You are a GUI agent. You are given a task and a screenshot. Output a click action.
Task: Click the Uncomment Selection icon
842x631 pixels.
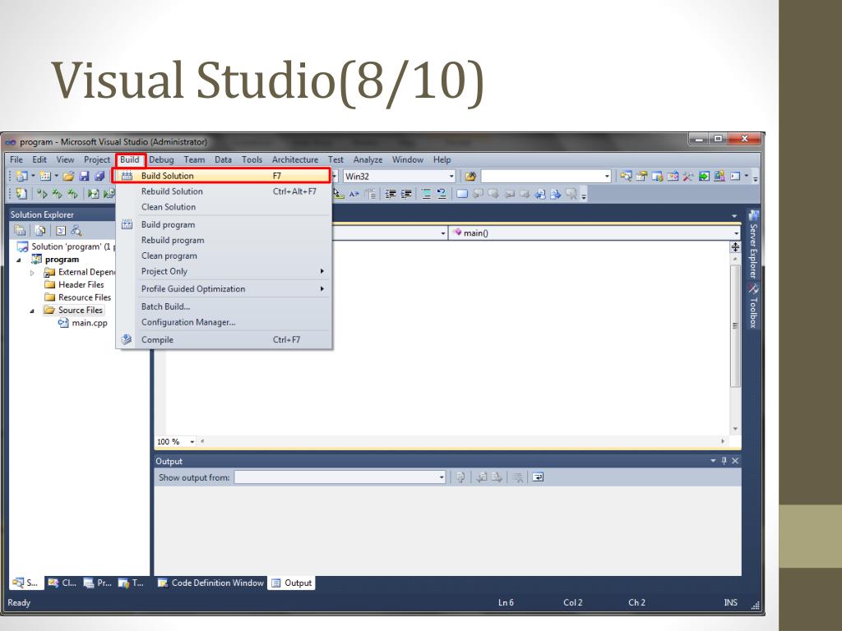pos(442,194)
